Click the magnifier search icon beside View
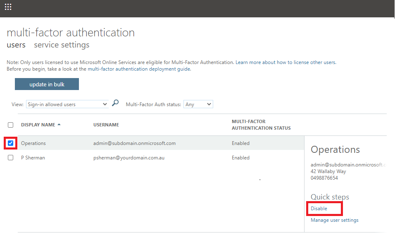Screen dimensions: 395x235 pos(115,103)
